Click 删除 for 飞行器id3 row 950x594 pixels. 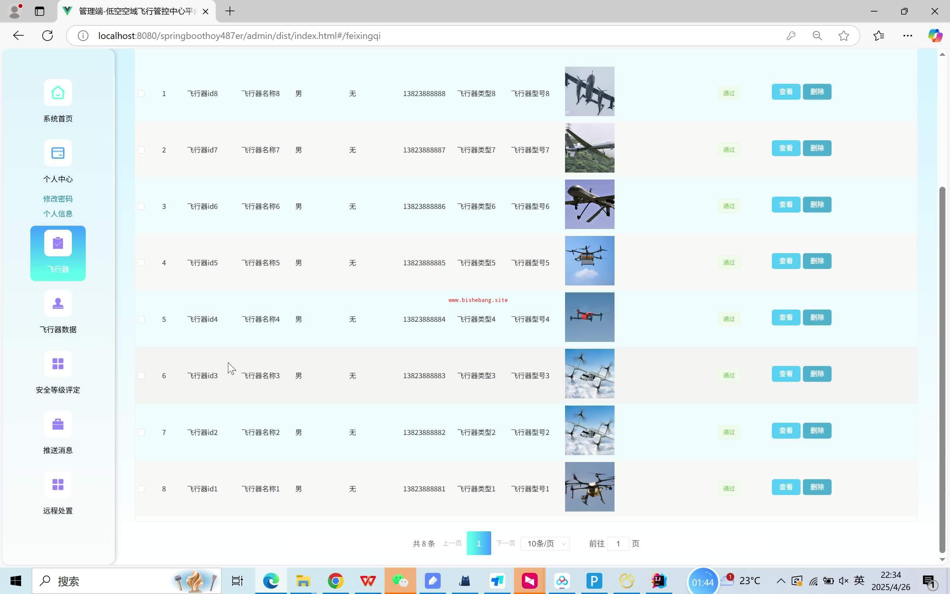point(816,374)
